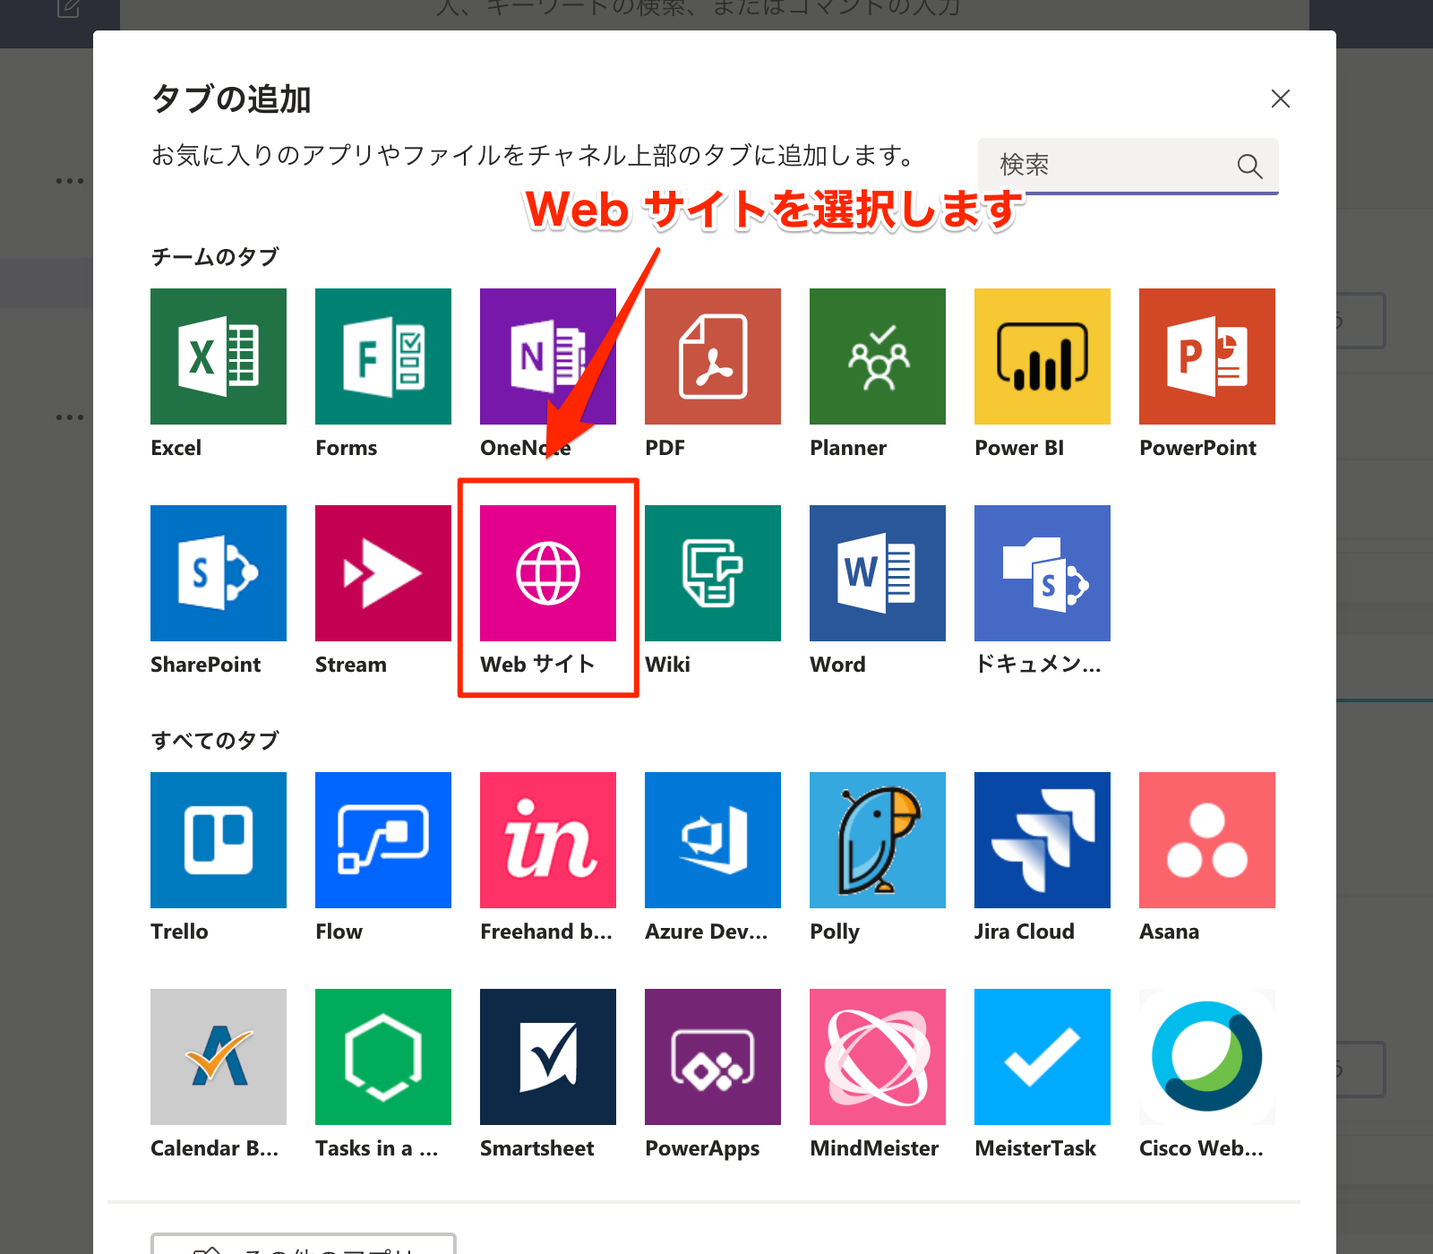Choose the Stream app tile
The height and width of the screenshot is (1254, 1433).
383,573
